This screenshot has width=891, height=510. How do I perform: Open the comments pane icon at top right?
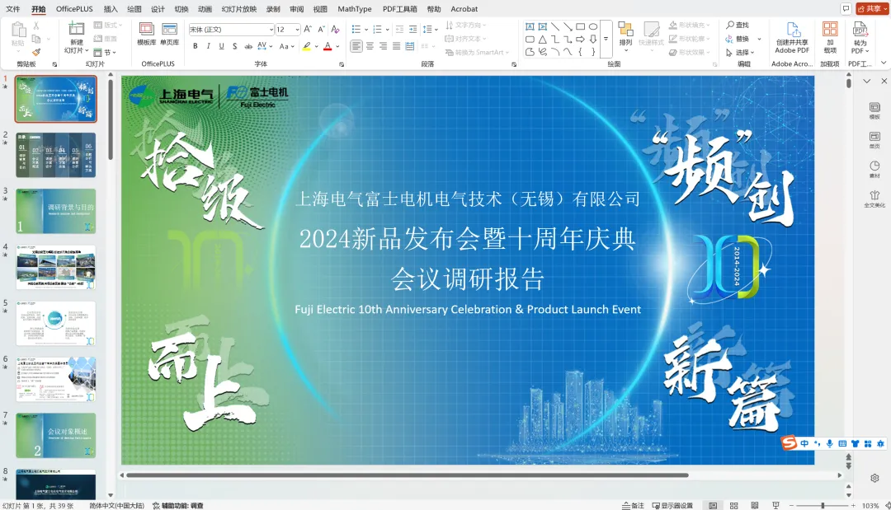(846, 8)
